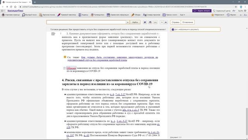The image size is (248, 140).
Task: Open the Обзоры section
Action: (x=136, y=15)
